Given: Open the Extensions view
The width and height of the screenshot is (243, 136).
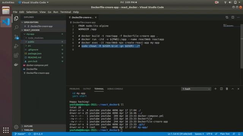Looking at the screenshot, I should point(16,55).
